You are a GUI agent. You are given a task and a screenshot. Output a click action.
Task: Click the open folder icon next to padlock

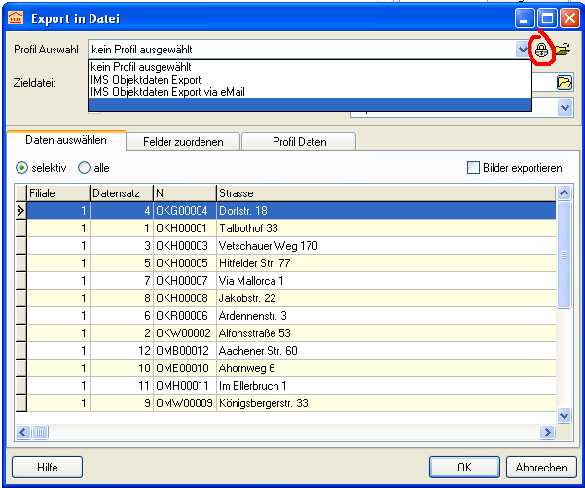[563, 49]
